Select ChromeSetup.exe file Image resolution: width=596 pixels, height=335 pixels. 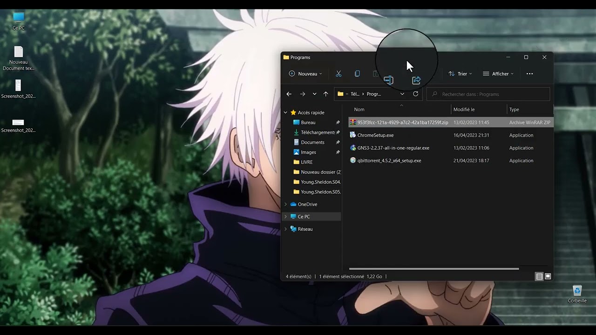[375, 135]
